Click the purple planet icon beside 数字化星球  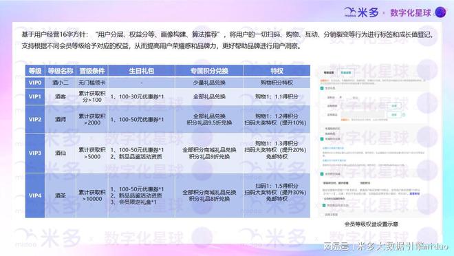point(441,12)
